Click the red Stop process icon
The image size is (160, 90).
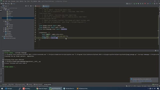(145, 3)
